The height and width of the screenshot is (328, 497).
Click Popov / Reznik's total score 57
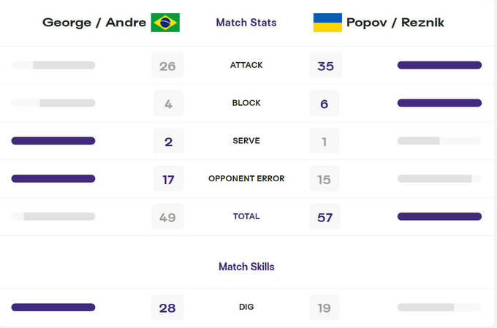tap(325, 217)
